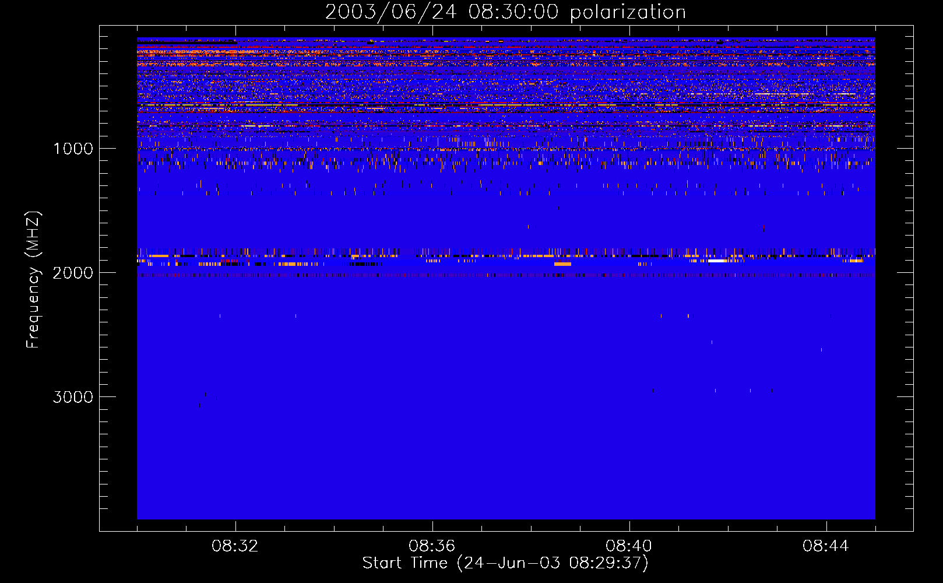Click the 2000 frequency tick label

pos(73,273)
